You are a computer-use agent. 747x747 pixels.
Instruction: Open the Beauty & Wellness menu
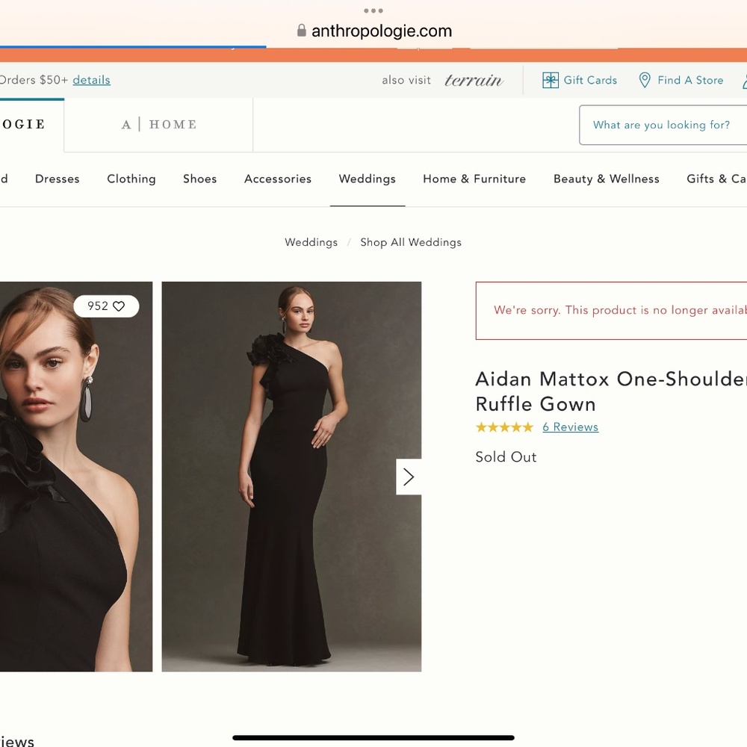pyautogui.click(x=607, y=179)
